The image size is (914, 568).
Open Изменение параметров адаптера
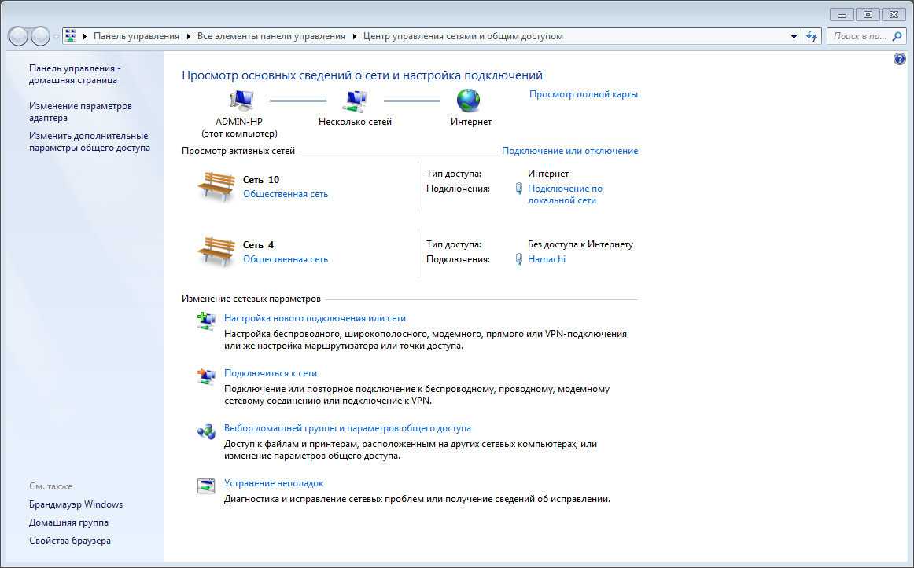(x=80, y=112)
